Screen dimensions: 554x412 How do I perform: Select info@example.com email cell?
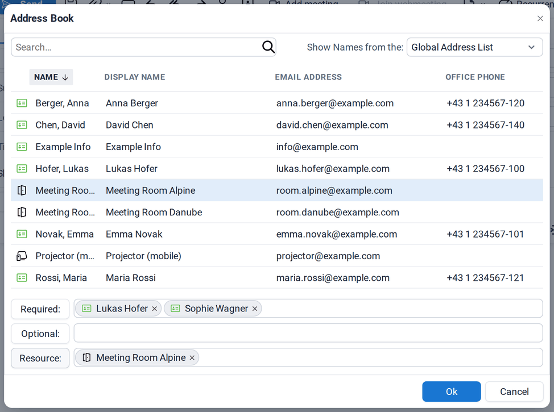(317, 147)
